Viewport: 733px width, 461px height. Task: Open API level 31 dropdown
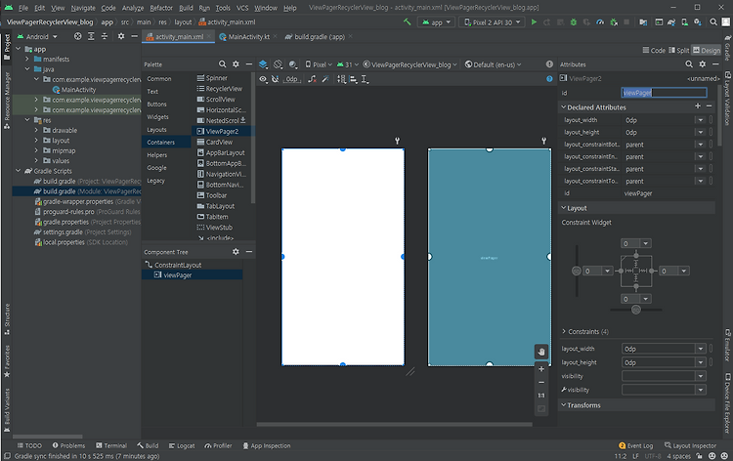pyautogui.click(x=348, y=64)
